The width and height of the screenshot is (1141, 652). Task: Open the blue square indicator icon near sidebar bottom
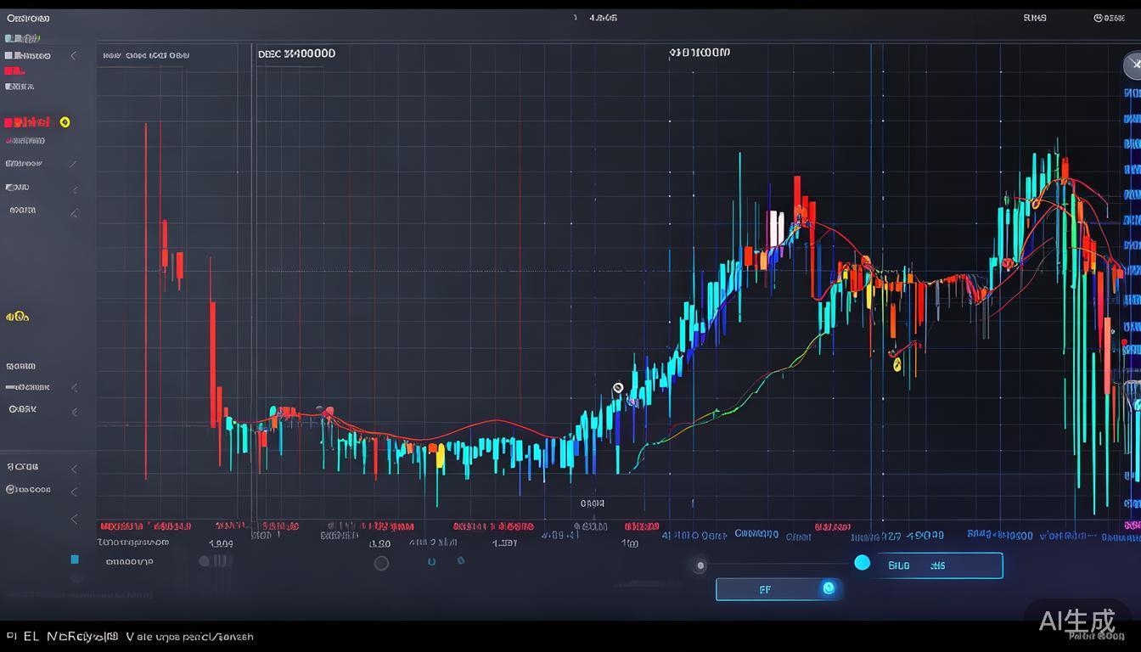pyautogui.click(x=74, y=559)
